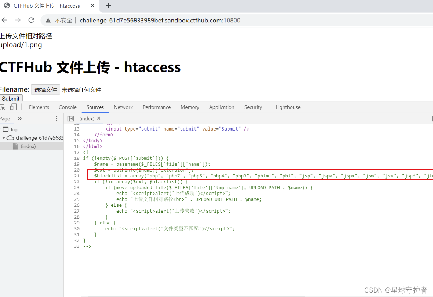
Task: Click line number 21 gutter
Action: (76, 176)
